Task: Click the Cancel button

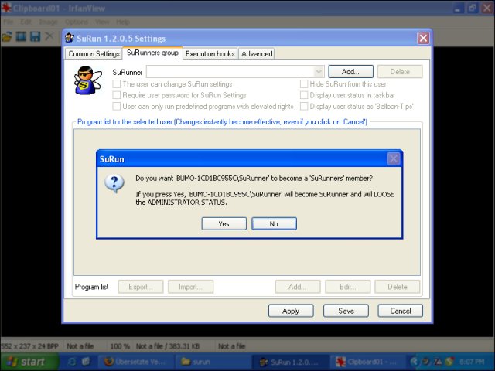Action: 401,311
